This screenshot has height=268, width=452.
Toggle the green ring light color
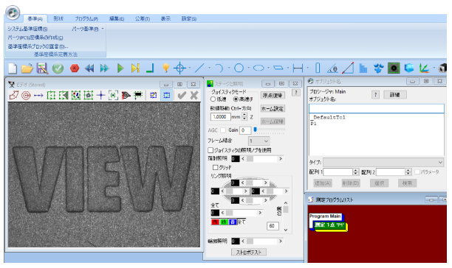tap(224, 222)
